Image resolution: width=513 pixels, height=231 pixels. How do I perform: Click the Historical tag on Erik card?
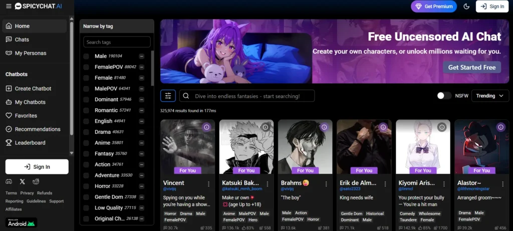click(x=375, y=213)
